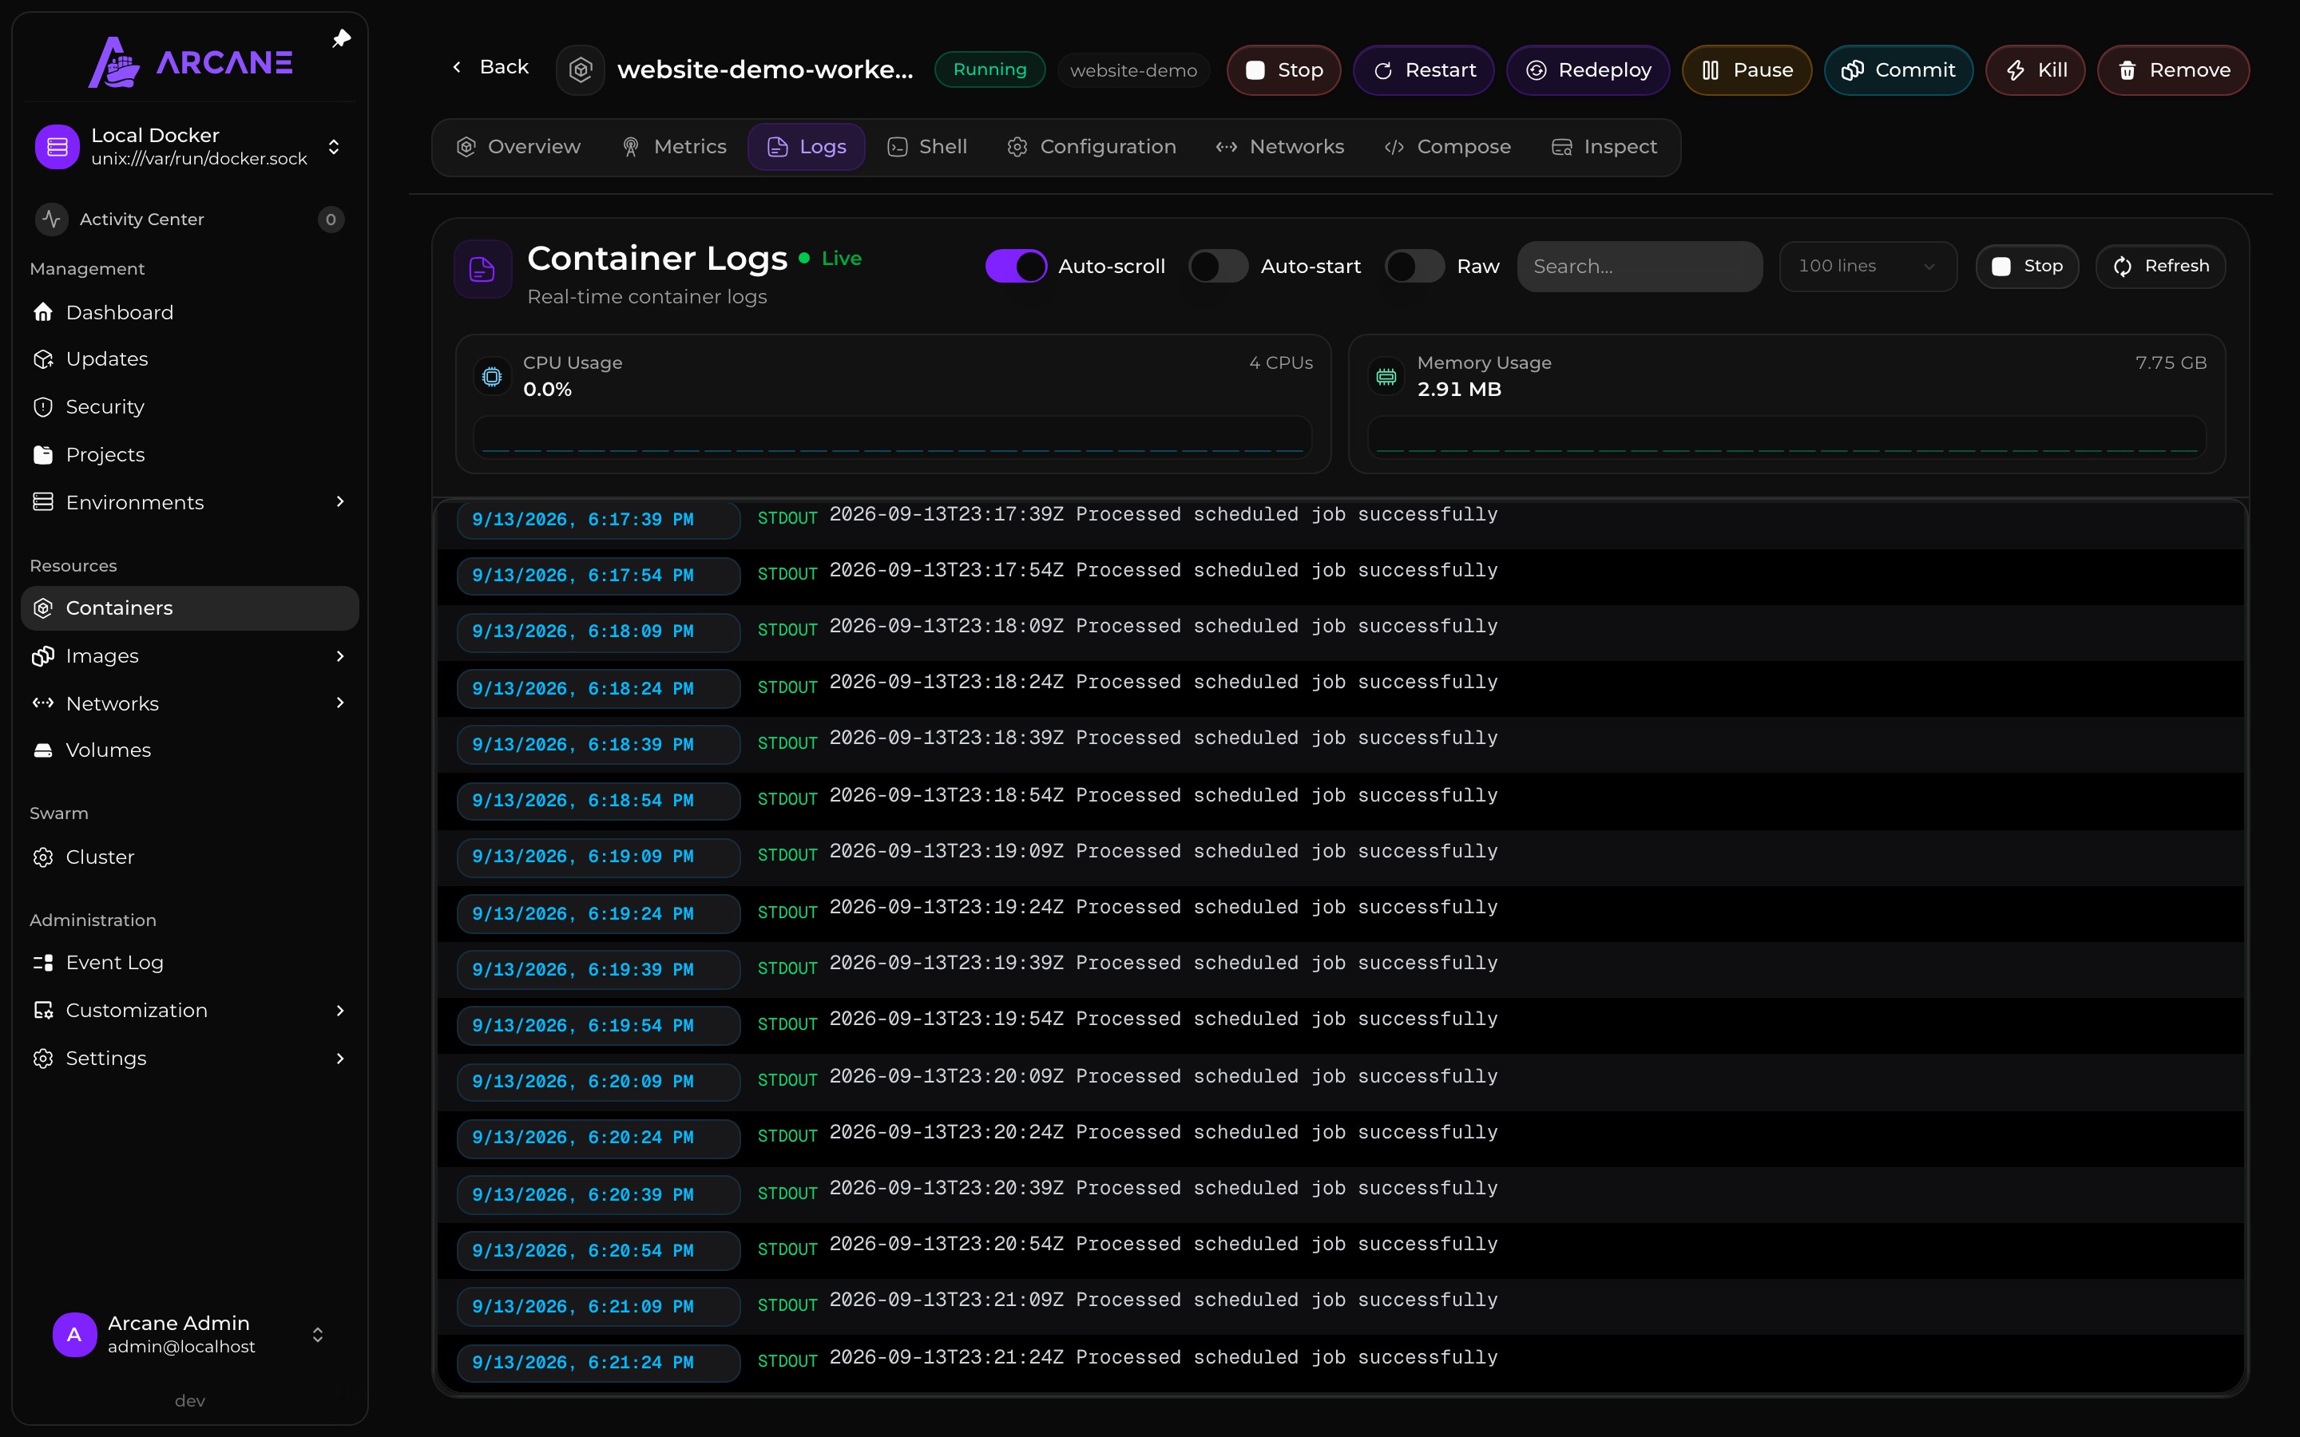Open Security page
The height and width of the screenshot is (1437, 2300).
189,407
